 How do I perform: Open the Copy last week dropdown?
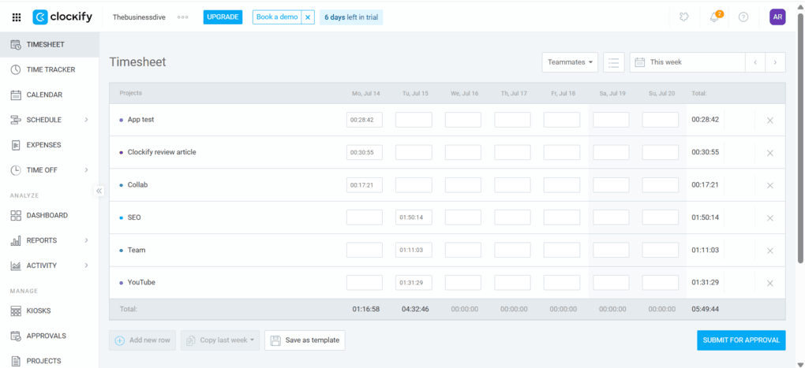click(x=220, y=340)
